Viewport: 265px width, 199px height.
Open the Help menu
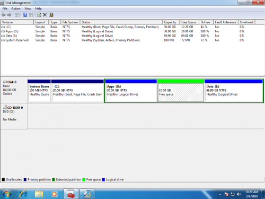(38, 8)
